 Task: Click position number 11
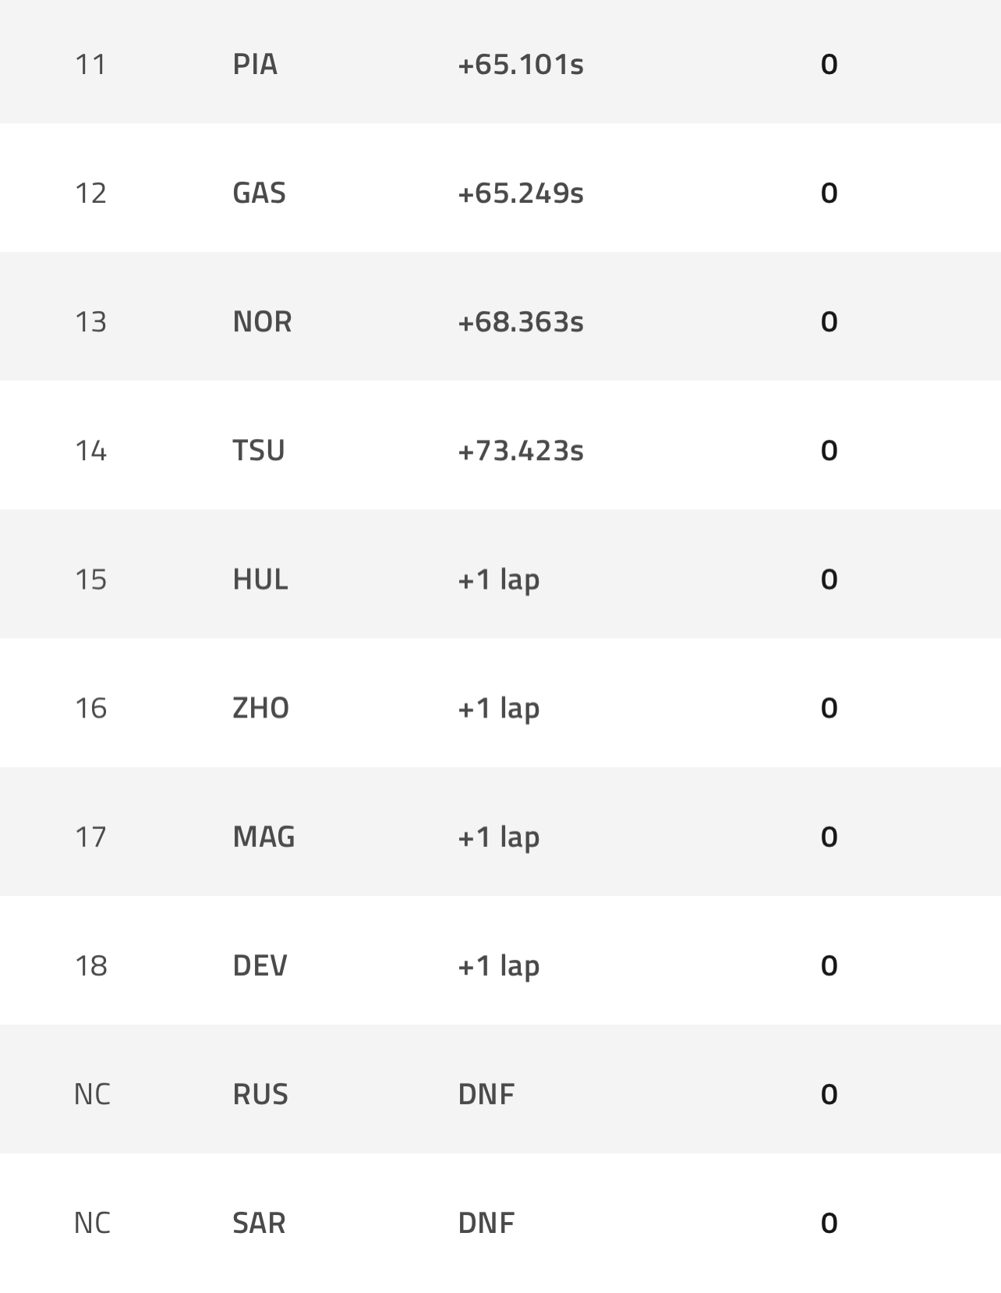point(90,64)
